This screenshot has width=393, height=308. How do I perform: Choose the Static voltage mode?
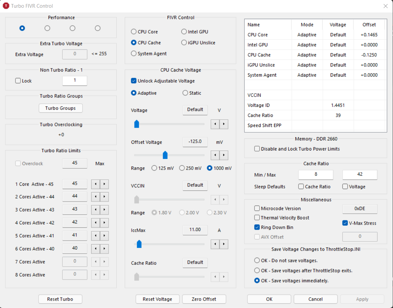point(185,93)
